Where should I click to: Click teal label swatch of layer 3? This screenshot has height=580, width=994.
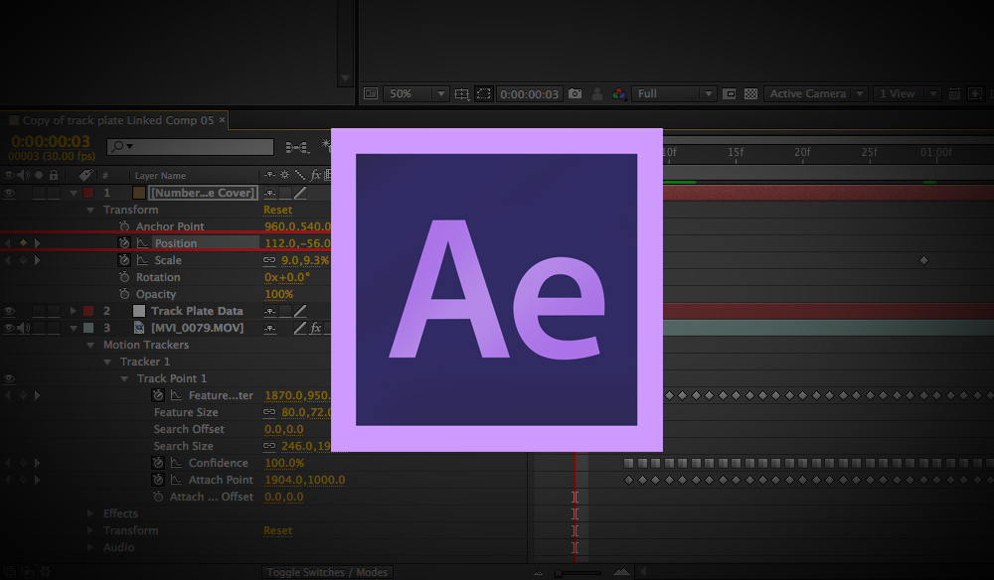click(88, 328)
